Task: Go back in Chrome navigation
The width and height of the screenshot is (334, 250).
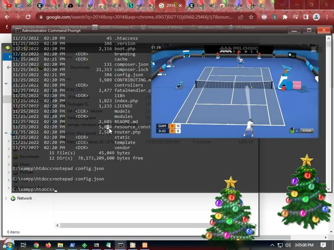Action: point(7,17)
